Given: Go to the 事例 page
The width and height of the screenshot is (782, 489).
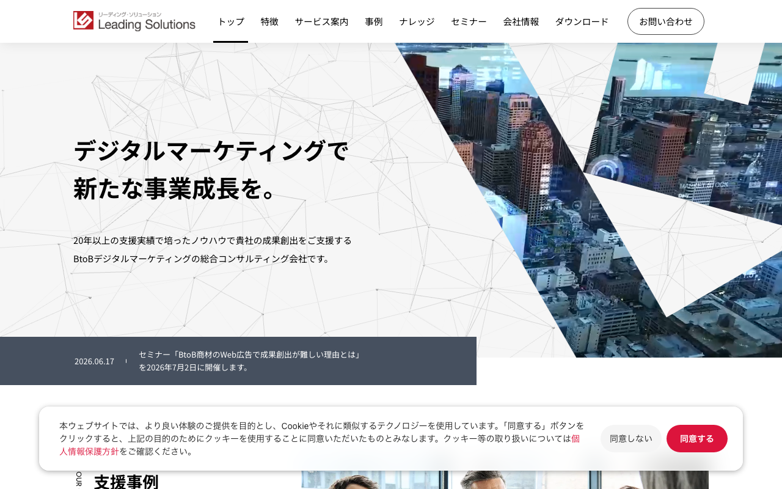Looking at the screenshot, I should click(374, 21).
